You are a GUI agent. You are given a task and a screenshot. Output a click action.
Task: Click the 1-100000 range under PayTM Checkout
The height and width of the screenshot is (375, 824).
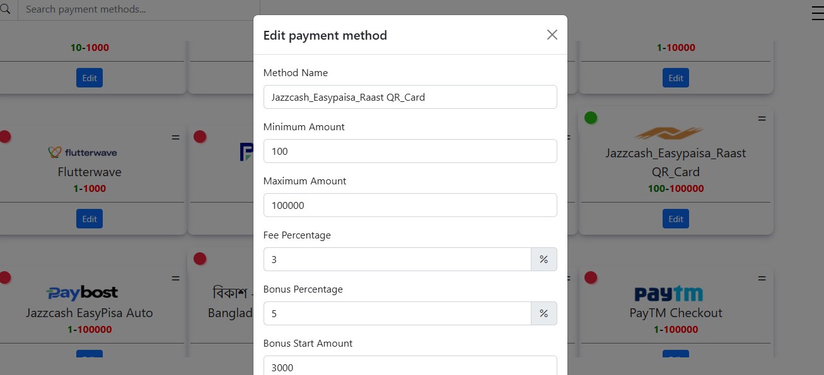coord(676,330)
